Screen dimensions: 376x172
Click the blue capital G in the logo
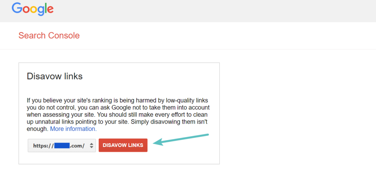pos(17,8)
